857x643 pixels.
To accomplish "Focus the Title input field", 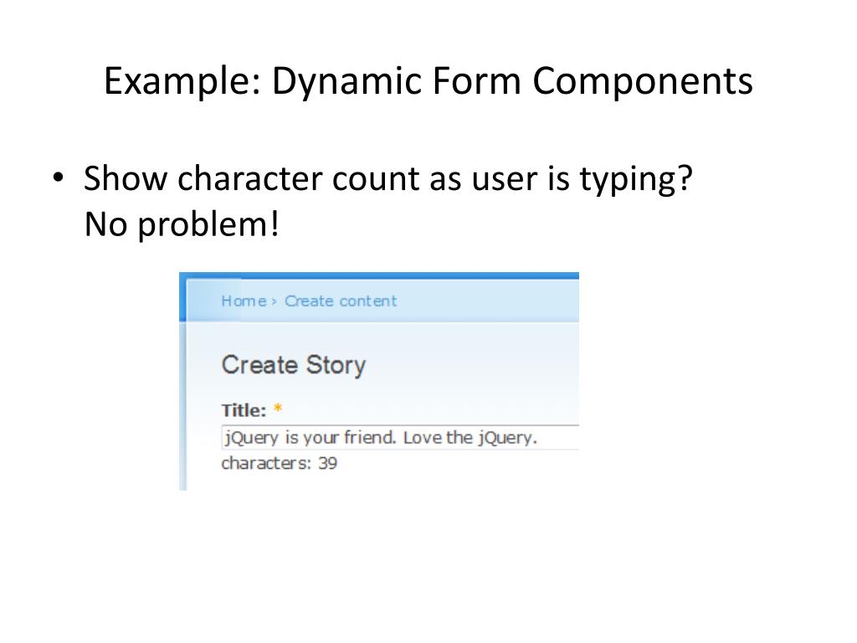I will (400, 437).
